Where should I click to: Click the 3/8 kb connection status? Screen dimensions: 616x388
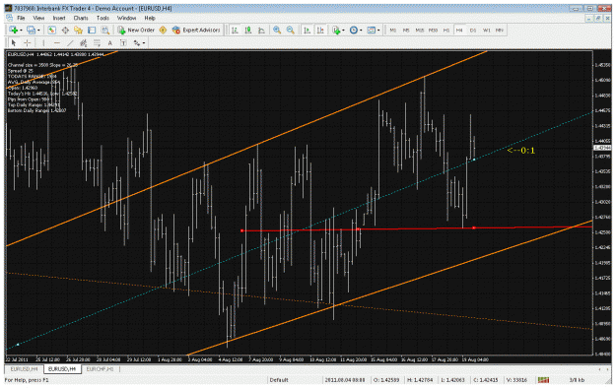pos(578,380)
